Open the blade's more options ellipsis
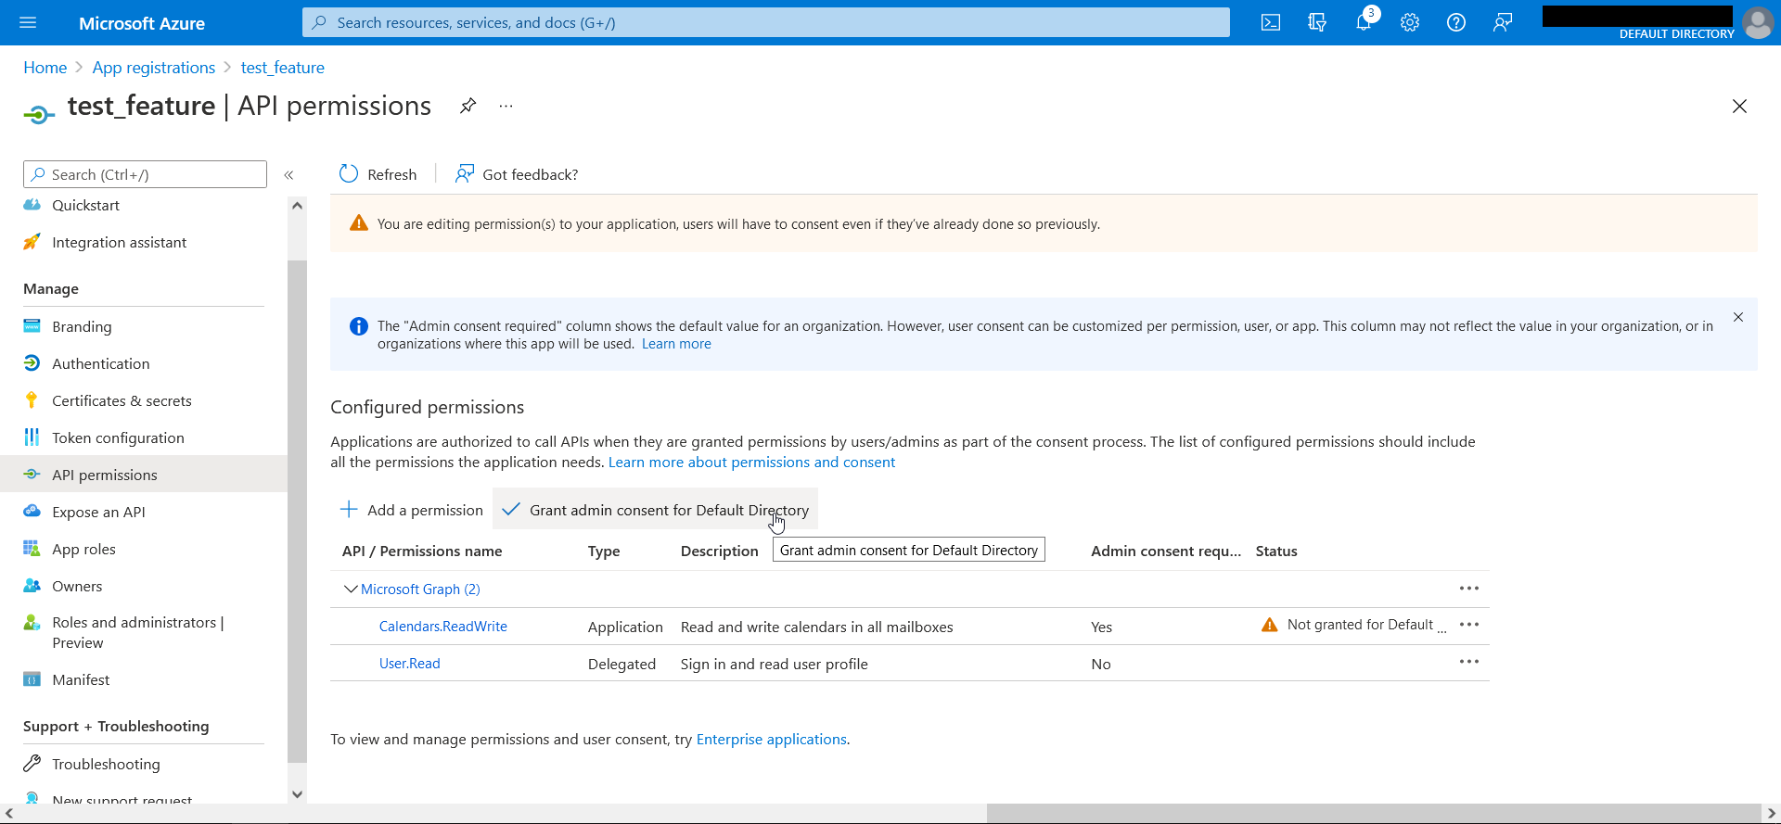Viewport: 1781px width, 824px height. 506,106
